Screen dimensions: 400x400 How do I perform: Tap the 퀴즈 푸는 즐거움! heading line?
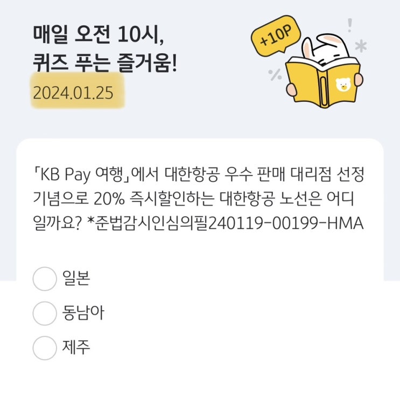(x=104, y=65)
